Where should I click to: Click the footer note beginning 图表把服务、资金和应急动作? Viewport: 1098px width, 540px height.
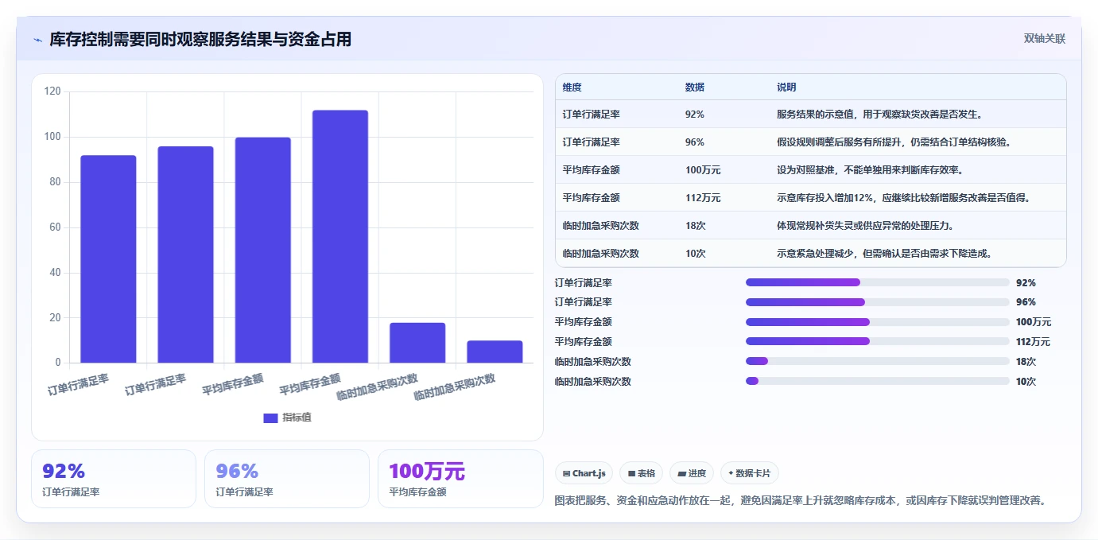[x=800, y=500]
